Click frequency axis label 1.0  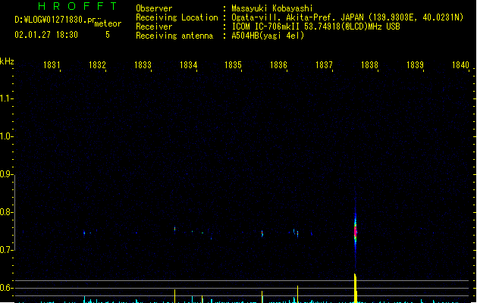pyautogui.click(x=5, y=136)
